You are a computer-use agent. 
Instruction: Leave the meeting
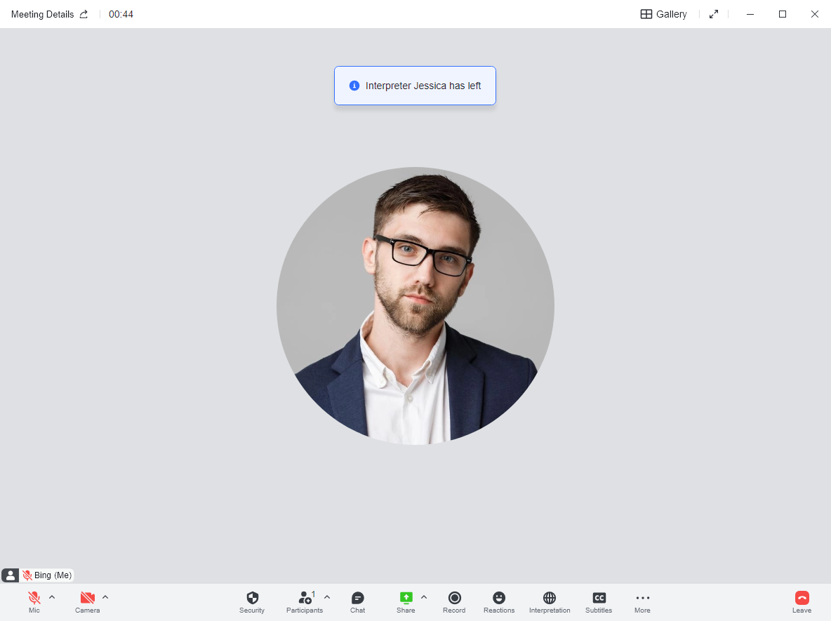click(x=802, y=599)
